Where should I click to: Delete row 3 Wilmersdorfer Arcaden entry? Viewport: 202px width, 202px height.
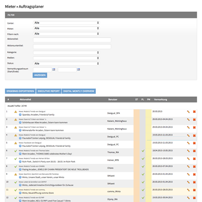coord(194,127)
